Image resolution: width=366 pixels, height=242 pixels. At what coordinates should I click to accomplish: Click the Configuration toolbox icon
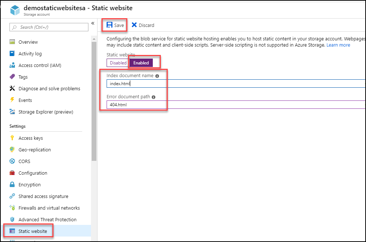(12, 173)
